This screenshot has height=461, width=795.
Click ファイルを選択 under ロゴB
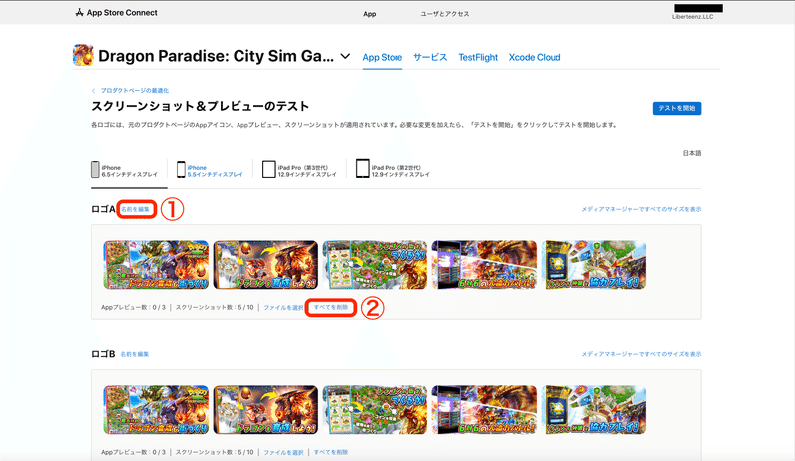(283, 452)
